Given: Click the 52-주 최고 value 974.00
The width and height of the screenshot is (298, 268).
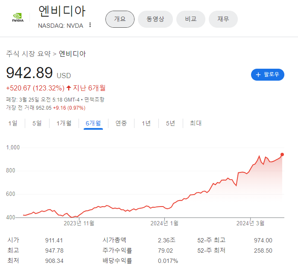Looking at the screenshot, I should click(263, 240).
